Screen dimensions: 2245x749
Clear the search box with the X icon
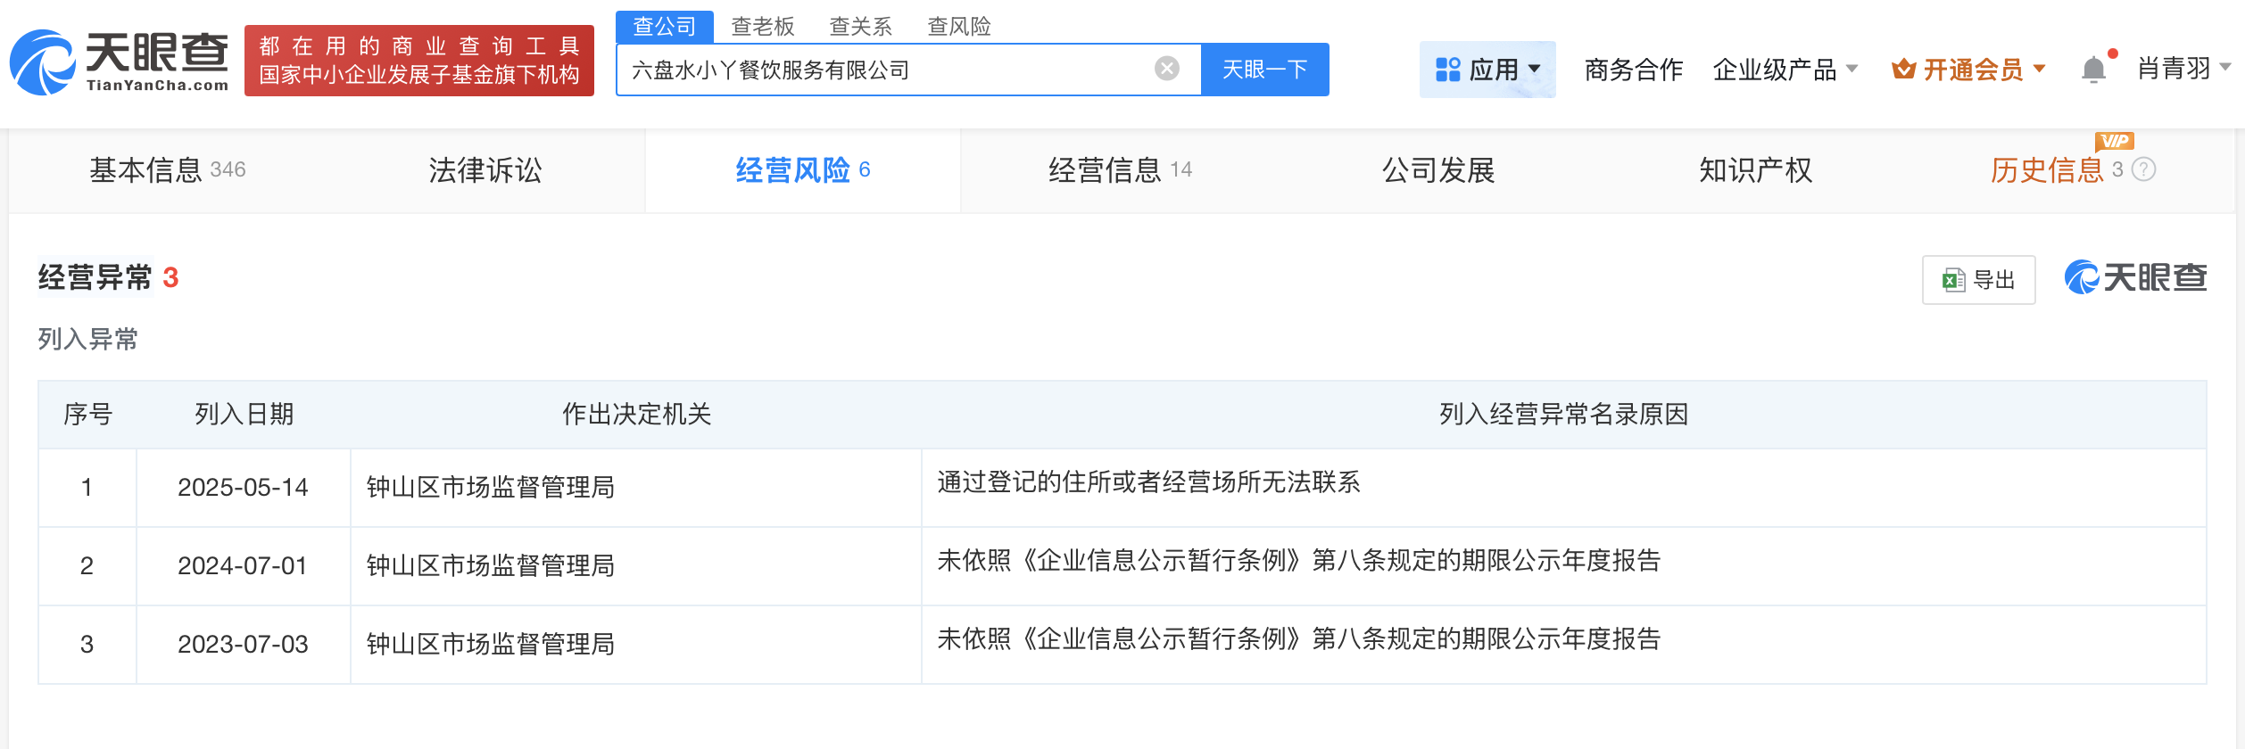click(1166, 69)
